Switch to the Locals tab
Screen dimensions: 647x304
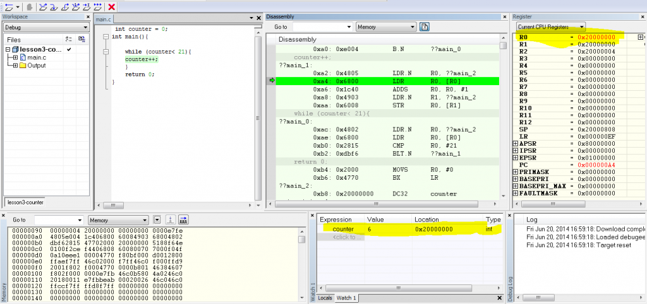click(325, 298)
